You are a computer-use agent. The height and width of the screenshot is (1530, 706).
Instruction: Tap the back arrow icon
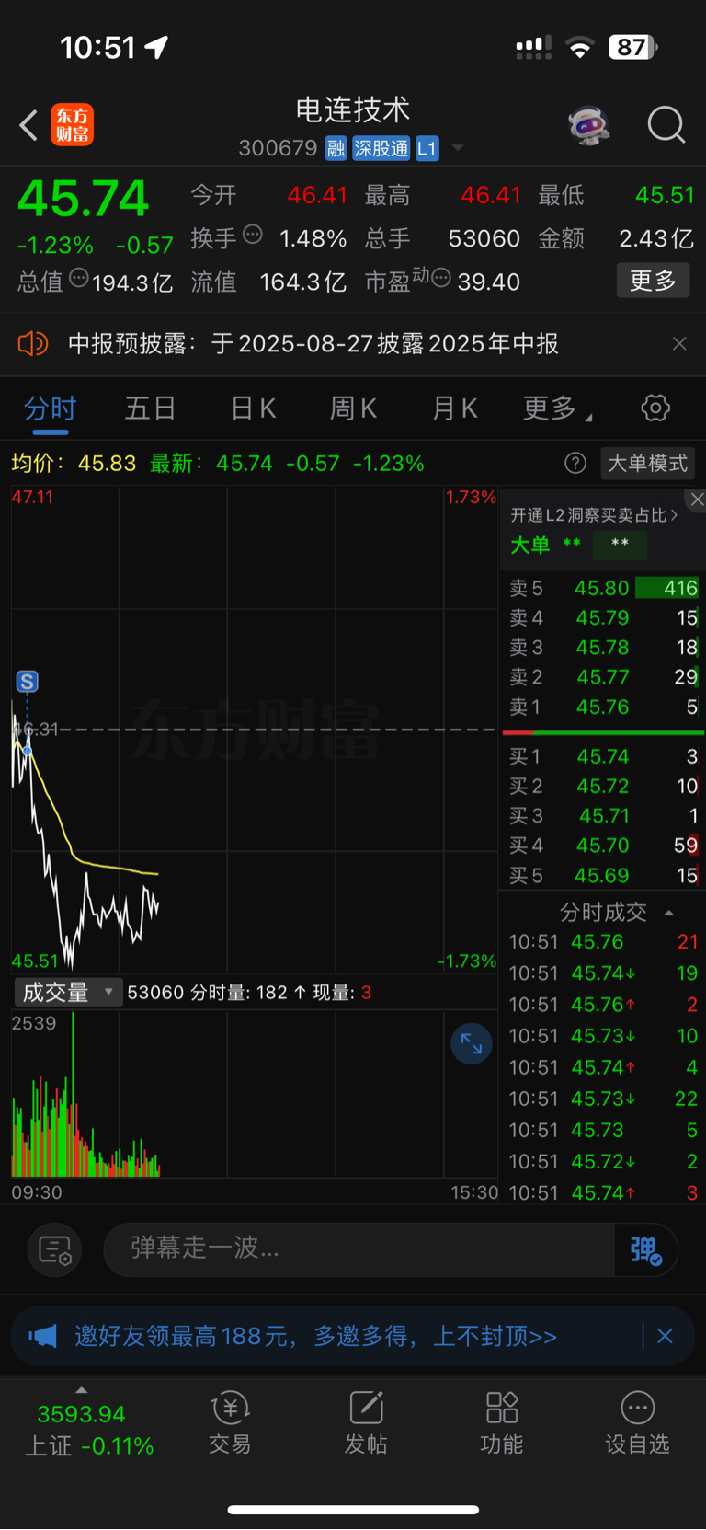pyautogui.click(x=28, y=125)
